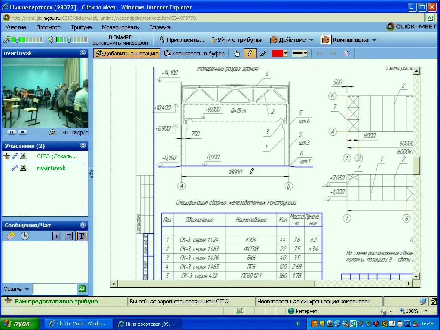Click the IE compatibility icon by address bar
Image resolution: width=440 pixels, height=330 pixels.
[430, 18]
